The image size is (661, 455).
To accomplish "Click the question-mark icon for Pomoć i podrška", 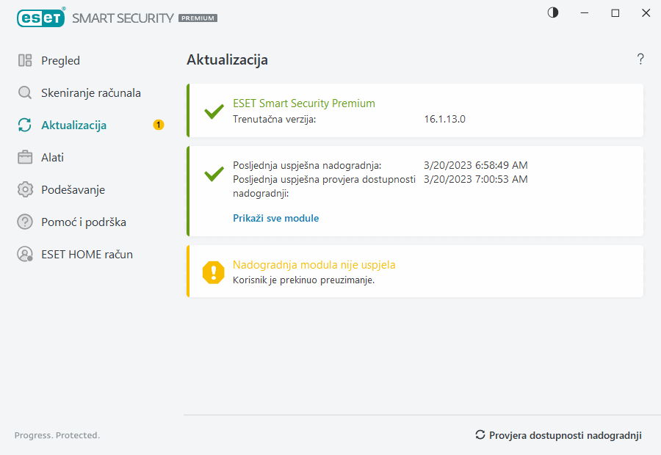I will [x=24, y=222].
